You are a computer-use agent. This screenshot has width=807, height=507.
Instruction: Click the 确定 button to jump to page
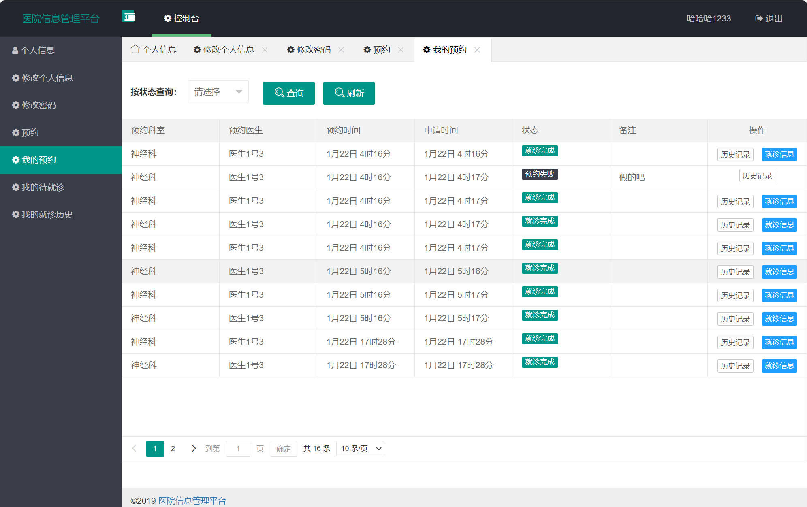tap(283, 448)
